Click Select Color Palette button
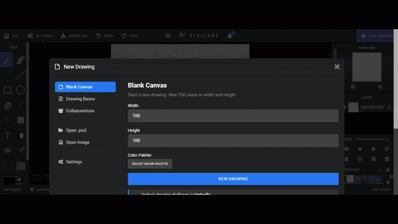The image size is (398, 224). click(x=150, y=164)
